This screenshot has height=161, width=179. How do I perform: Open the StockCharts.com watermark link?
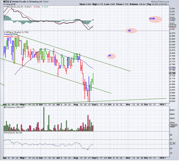click(x=160, y=2)
